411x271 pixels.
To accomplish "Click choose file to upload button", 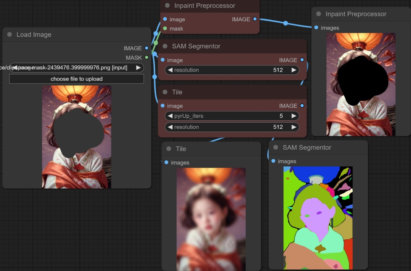I will (76, 79).
